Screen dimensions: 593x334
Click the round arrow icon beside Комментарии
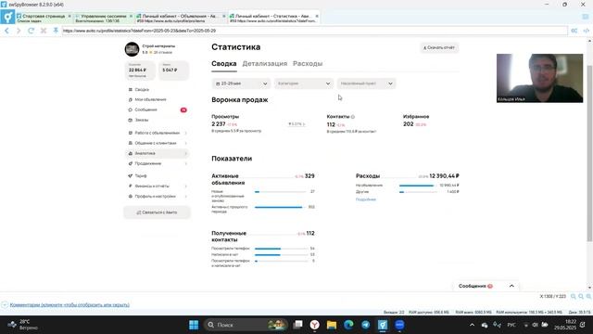5,305
